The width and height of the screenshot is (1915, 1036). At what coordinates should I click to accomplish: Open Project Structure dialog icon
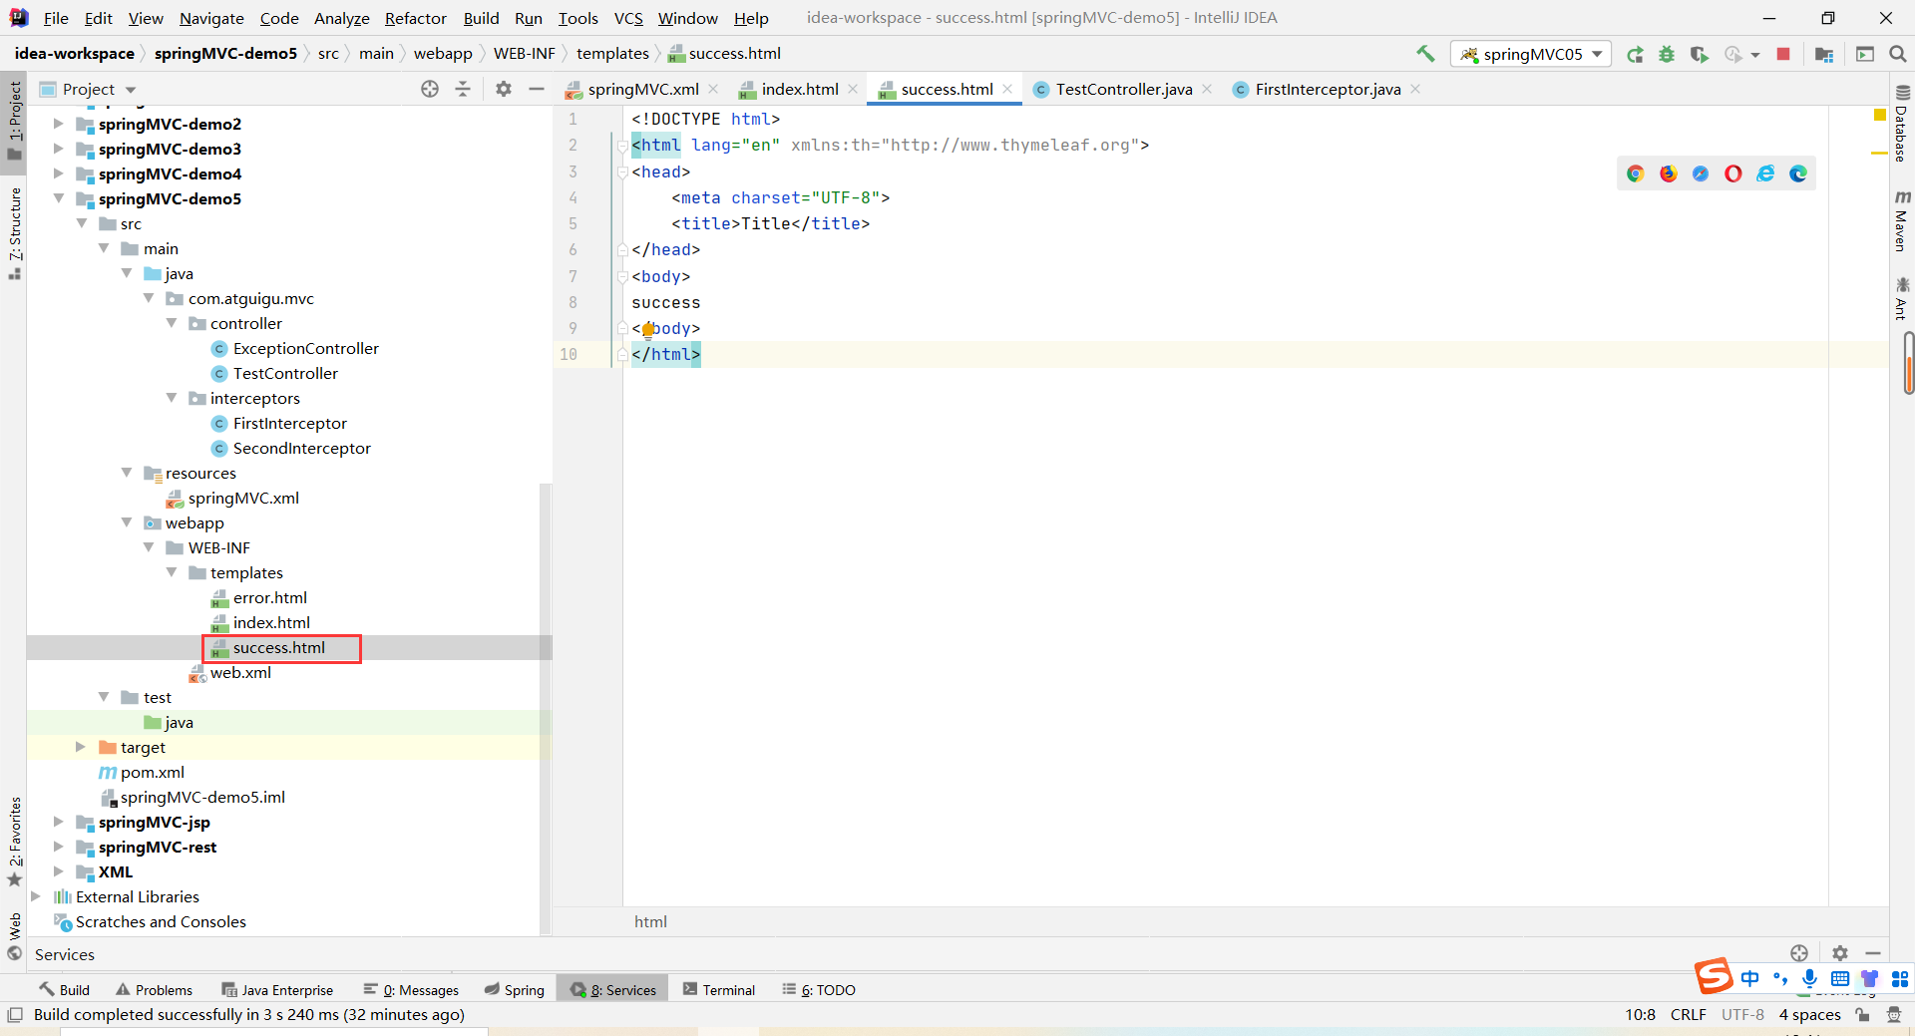coord(1824,54)
